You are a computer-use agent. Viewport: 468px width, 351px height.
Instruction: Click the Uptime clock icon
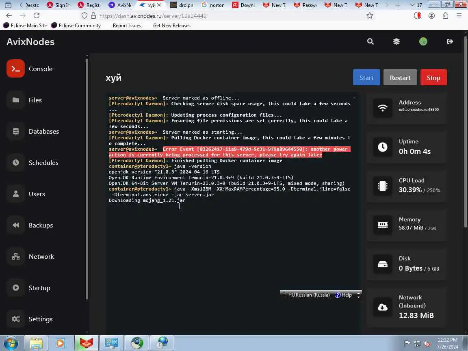[383, 147]
